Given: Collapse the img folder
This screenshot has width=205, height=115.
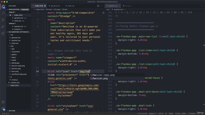Looking at the screenshot, I should (12, 46).
